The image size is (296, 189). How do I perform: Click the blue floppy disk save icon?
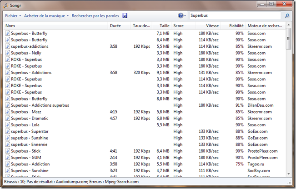click(125, 15)
